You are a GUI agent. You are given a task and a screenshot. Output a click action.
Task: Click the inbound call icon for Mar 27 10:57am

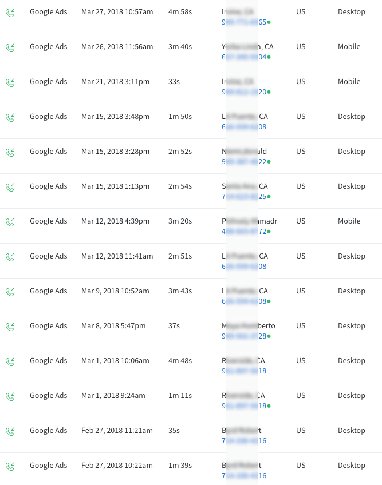coord(10,13)
